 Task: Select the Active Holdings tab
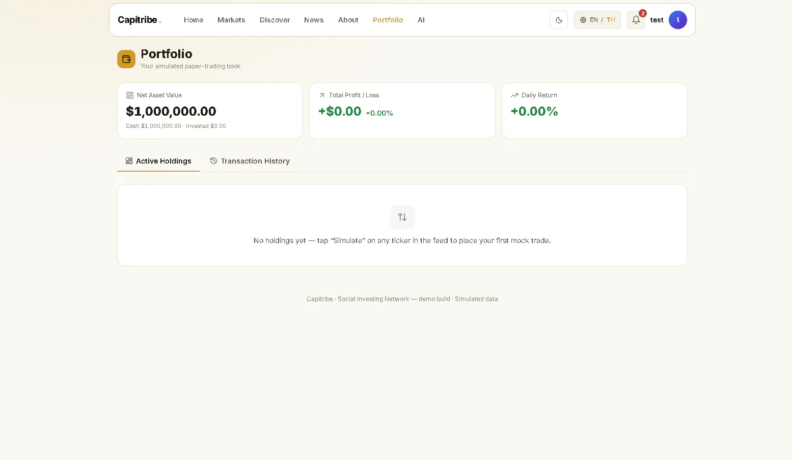tap(158, 161)
